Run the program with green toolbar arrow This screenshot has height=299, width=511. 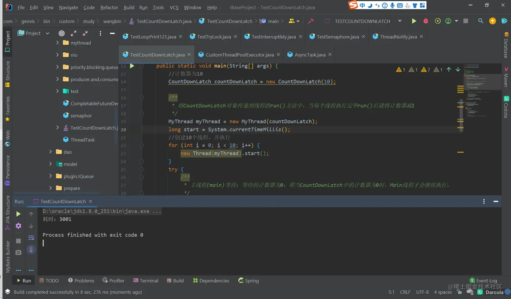coord(414,21)
